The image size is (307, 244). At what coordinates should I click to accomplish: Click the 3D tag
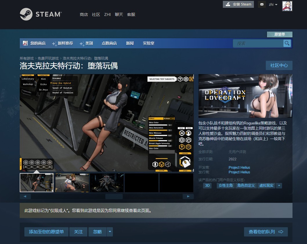207,186
